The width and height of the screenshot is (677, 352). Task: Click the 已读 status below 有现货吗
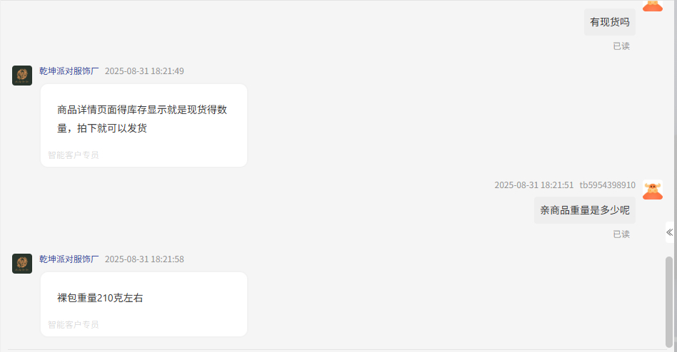tap(621, 46)
